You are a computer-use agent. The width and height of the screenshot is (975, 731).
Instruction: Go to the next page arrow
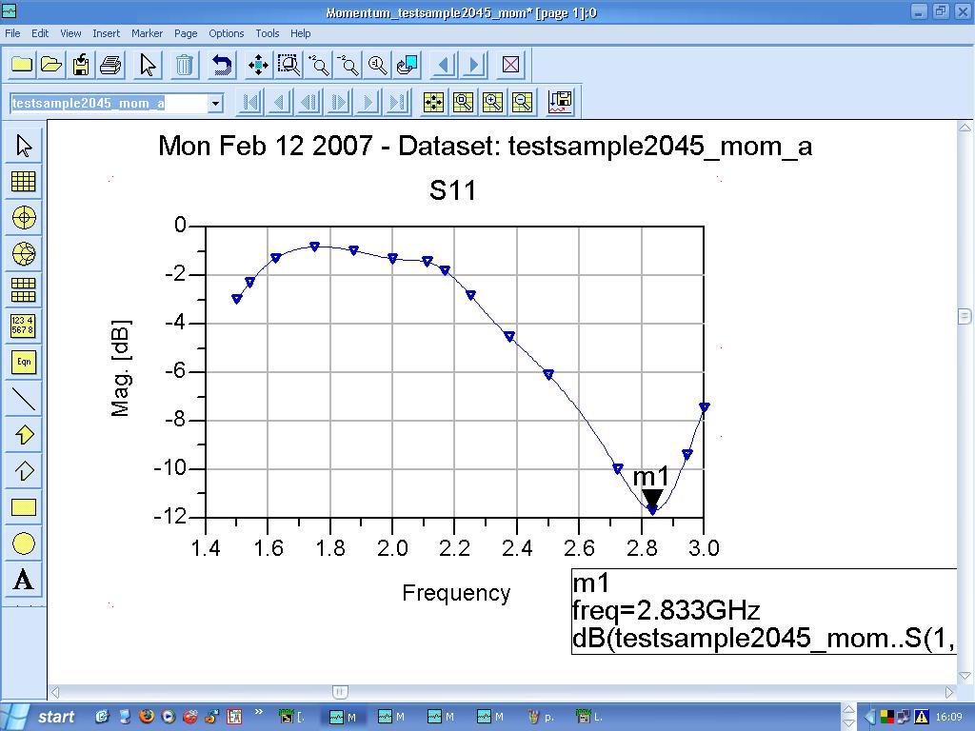(474, 65)
